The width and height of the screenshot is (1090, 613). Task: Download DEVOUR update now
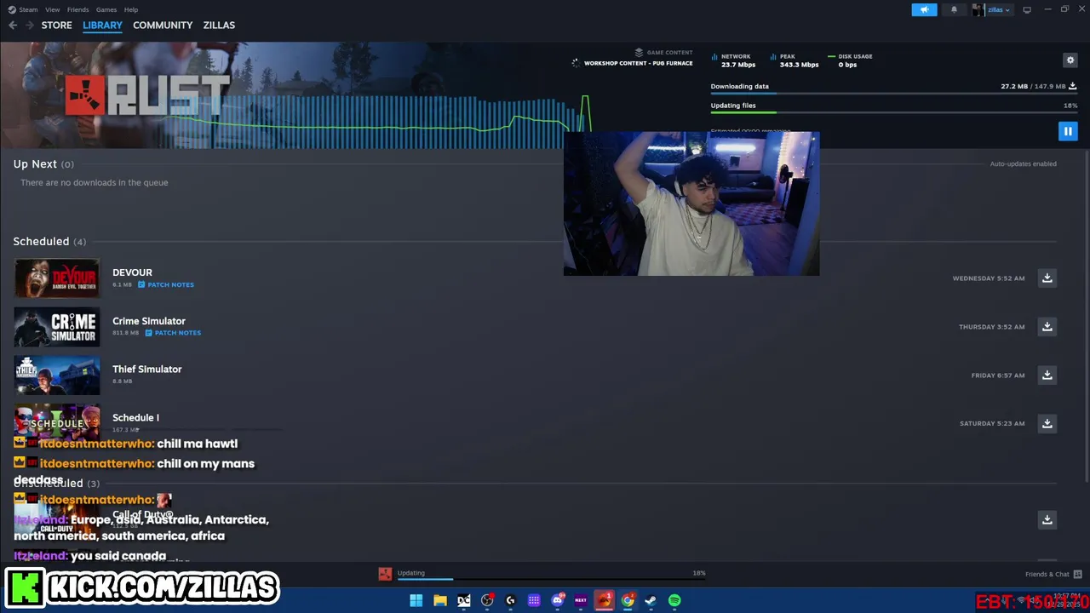[x=1047, y=278]
